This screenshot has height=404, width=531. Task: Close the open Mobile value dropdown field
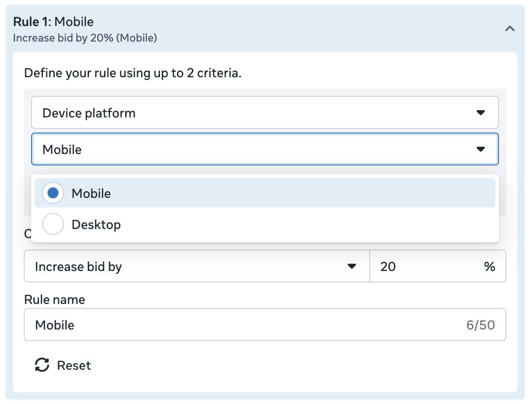coord(256,149)
